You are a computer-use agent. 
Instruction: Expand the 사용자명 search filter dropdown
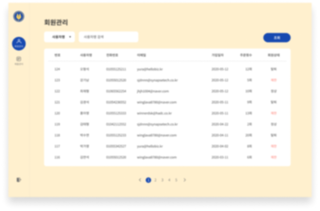(x=59, y=37)
